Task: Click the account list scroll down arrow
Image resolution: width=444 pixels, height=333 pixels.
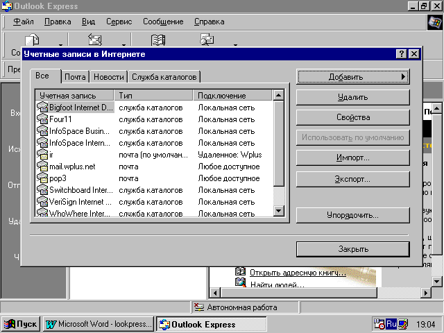Action: (278, 210)
